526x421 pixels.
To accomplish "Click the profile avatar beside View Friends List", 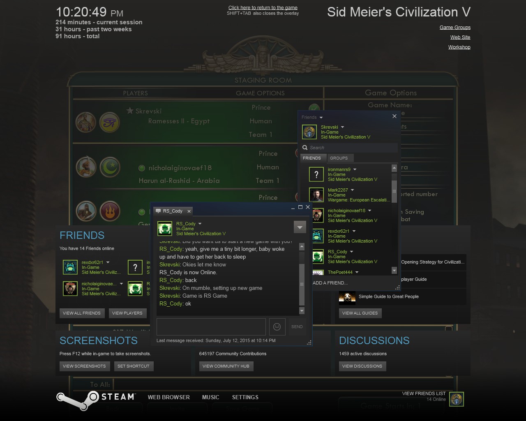I will pos(456,399).
